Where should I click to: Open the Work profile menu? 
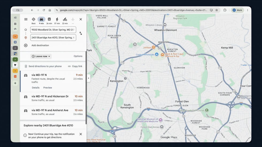click(x=237, y=10)
